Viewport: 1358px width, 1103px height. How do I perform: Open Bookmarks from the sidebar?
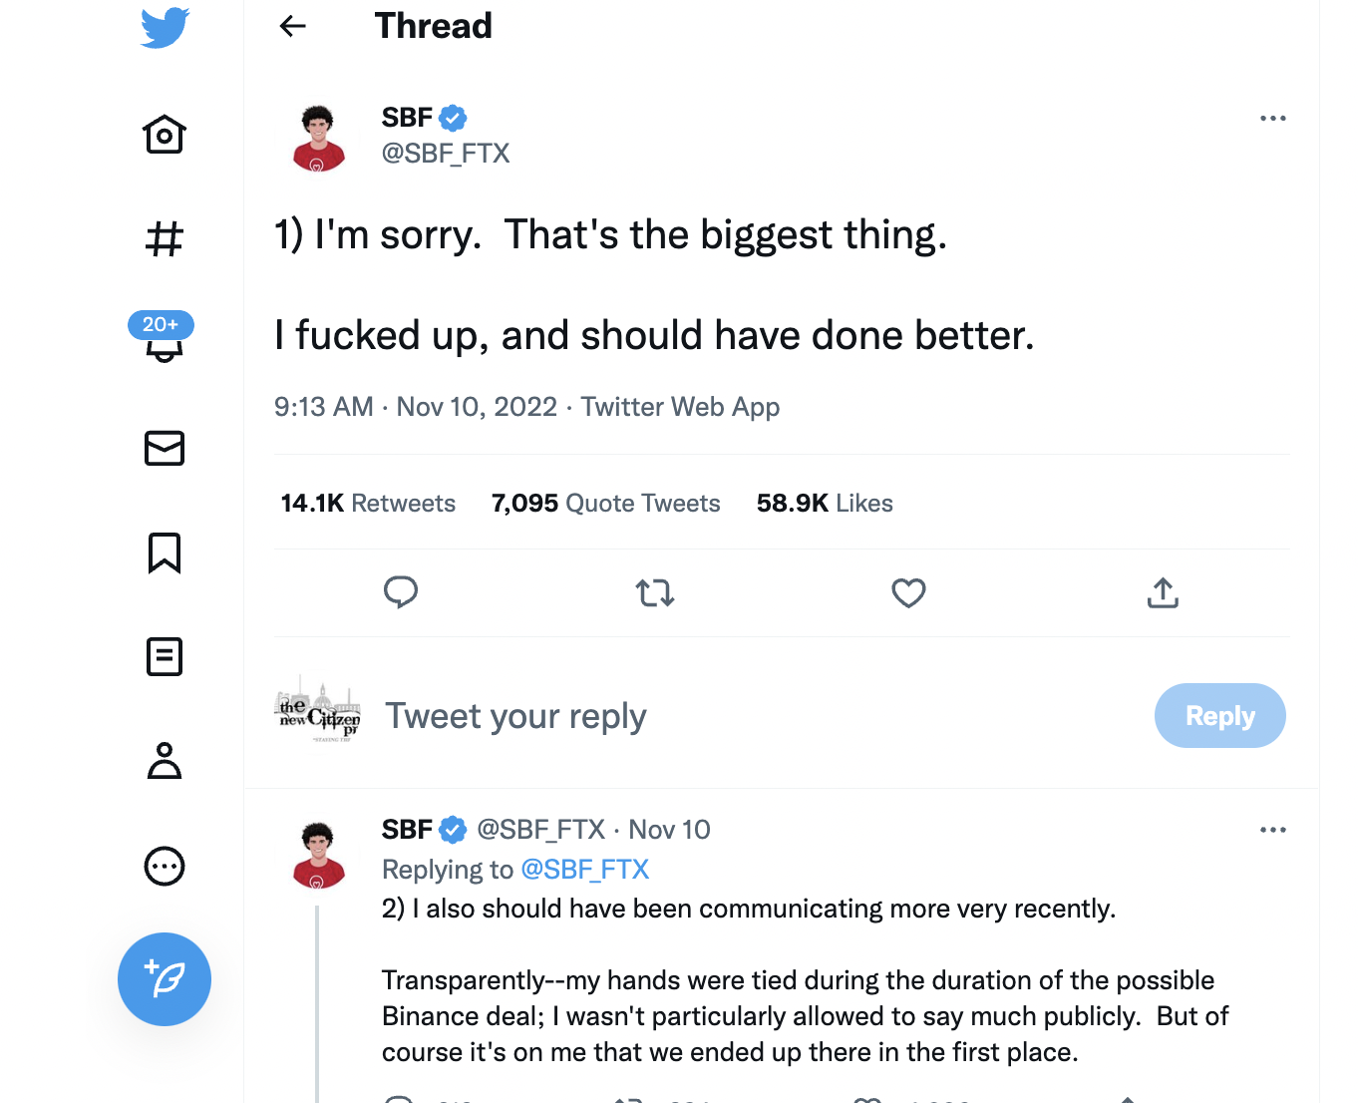click(165, 552)
